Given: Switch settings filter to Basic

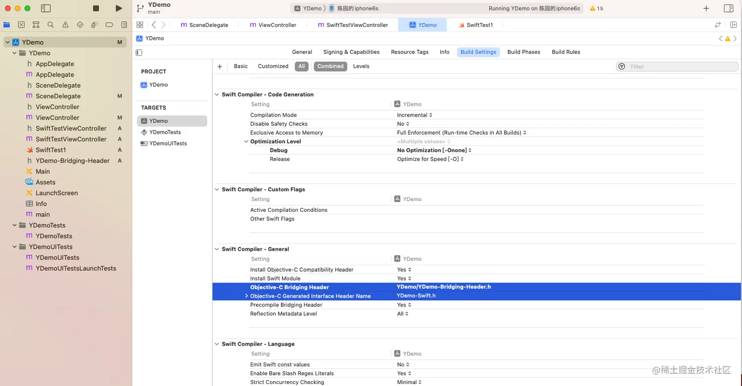Looking at the screenshot, I should (x=241, y=66).
